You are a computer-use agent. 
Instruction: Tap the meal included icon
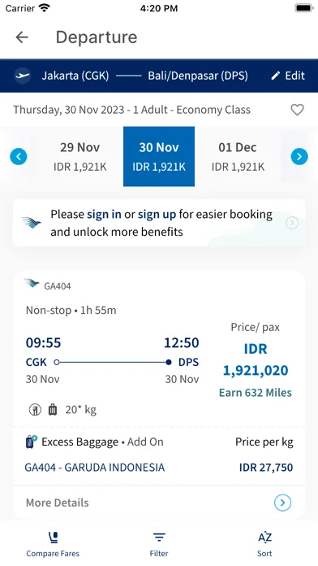tap(35, 410)
